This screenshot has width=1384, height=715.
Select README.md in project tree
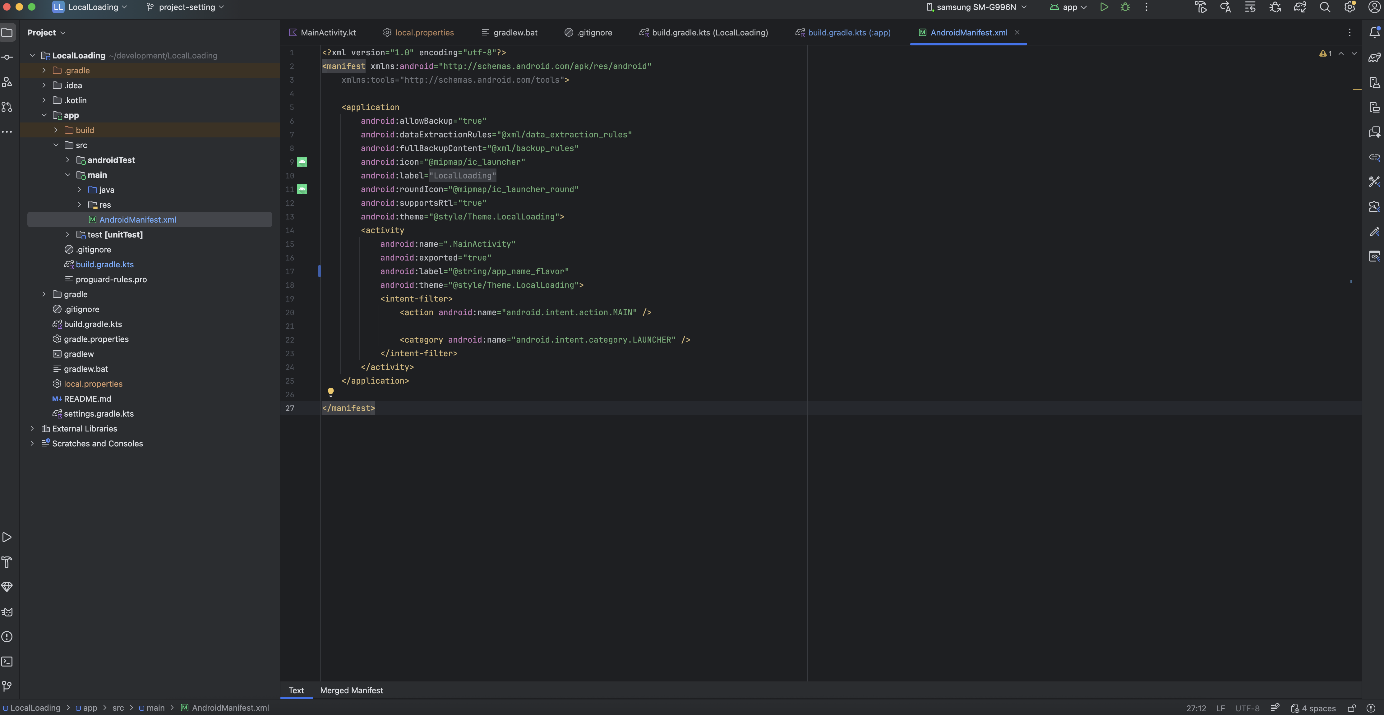pos(88,399)
